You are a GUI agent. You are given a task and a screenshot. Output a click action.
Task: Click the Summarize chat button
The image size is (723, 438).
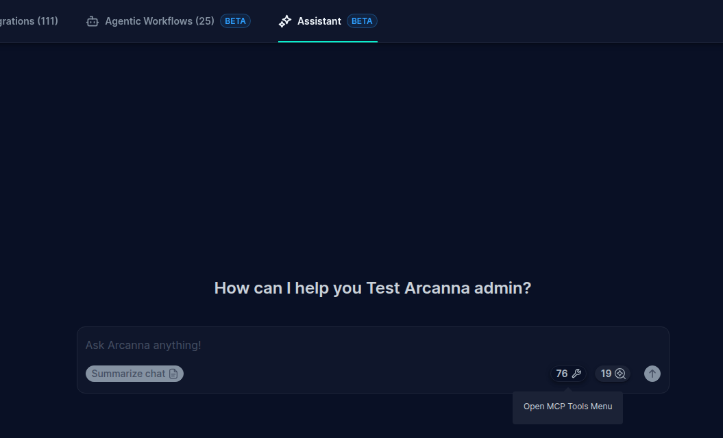pyautogui.click(x=134, y=374)
